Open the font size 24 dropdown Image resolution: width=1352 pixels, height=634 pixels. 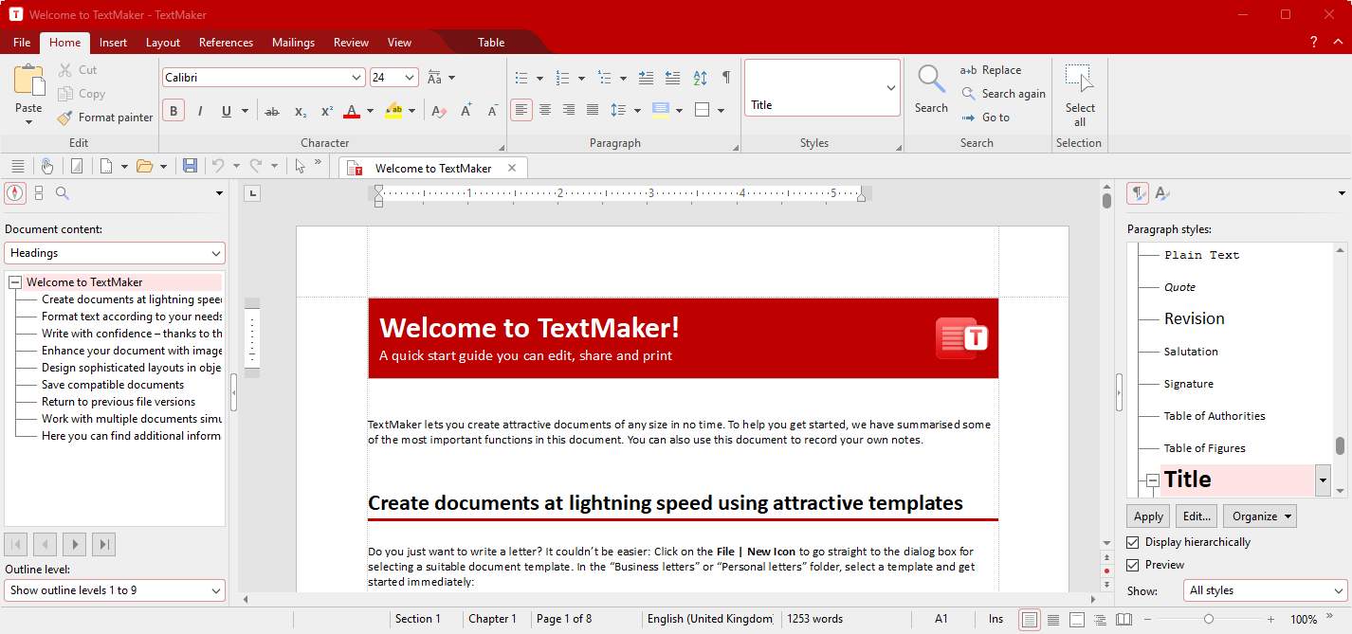coord(411,78)
